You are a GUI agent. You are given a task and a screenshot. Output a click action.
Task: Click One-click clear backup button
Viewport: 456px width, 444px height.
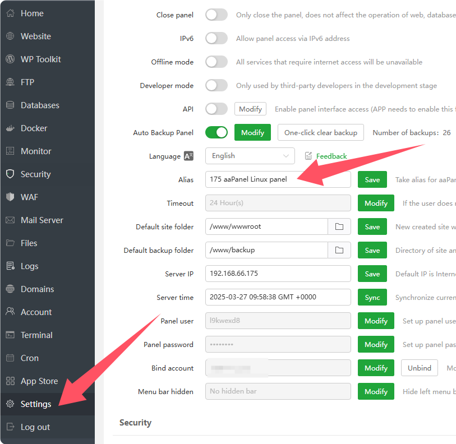(321, 133)
